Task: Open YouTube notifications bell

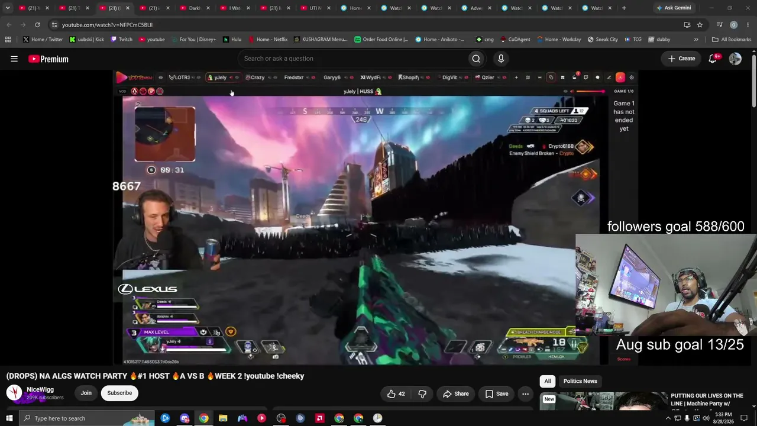Action: tap(713, 59)
